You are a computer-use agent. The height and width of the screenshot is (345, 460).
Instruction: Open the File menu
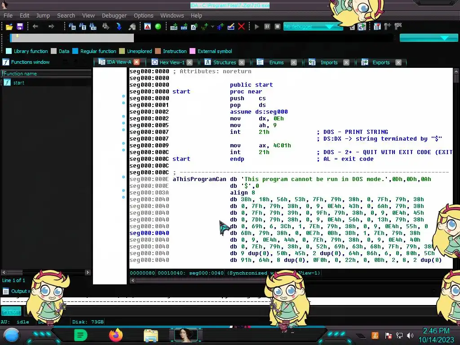pos(8,16)
